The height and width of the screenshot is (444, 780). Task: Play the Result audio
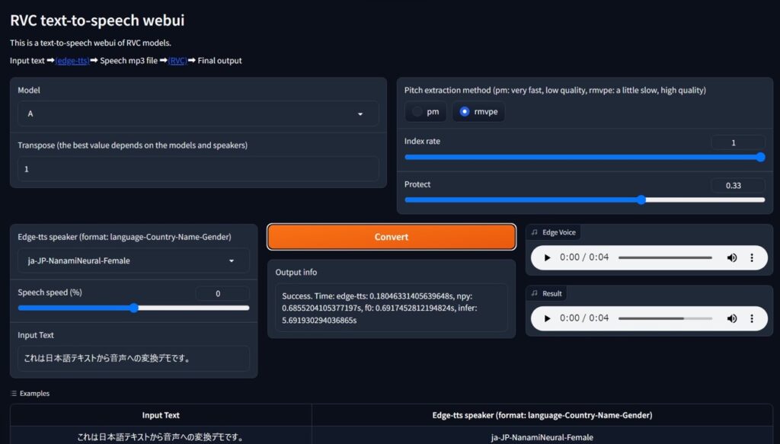pos(547,318)
